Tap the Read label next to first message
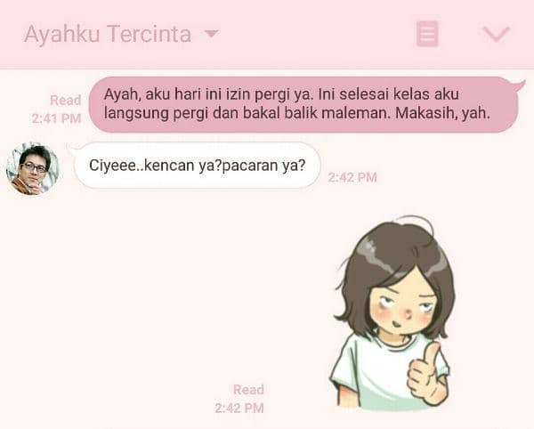Image resolution: width=534 pixels, height=429 pixels. [65, 100]
